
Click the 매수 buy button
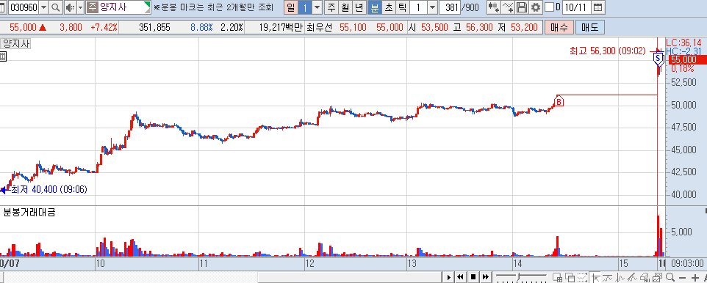tap(559, 27)
